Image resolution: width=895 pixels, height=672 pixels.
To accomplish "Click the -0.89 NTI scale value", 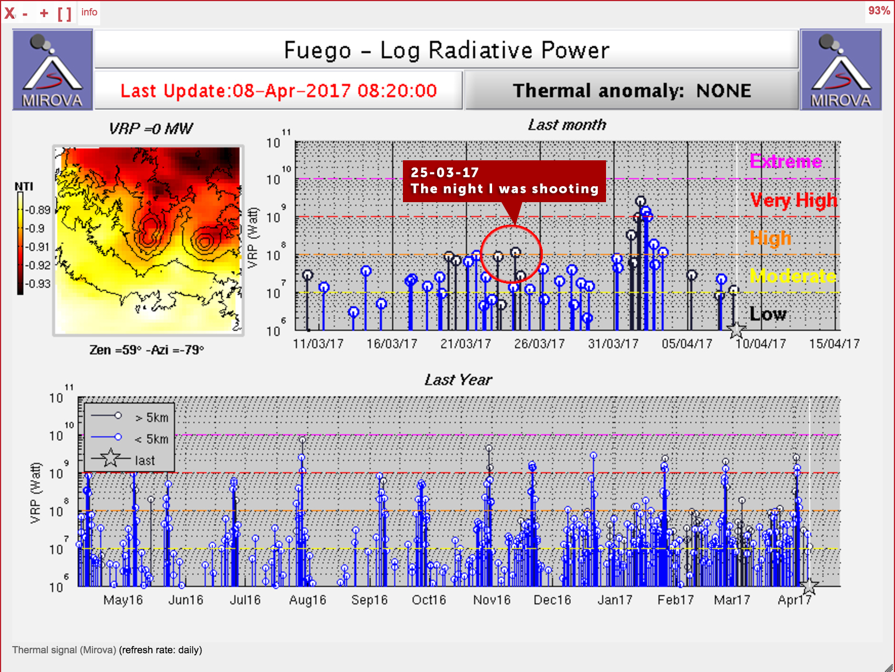I will [39, 210].
